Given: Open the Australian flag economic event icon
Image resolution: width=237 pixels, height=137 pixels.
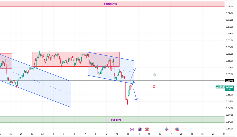Looking at the screenshot, I should [140, 129].
